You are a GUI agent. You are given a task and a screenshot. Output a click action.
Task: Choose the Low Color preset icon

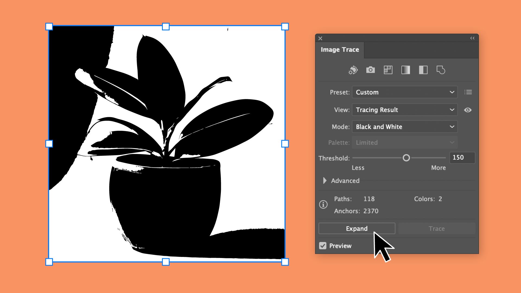388,70
